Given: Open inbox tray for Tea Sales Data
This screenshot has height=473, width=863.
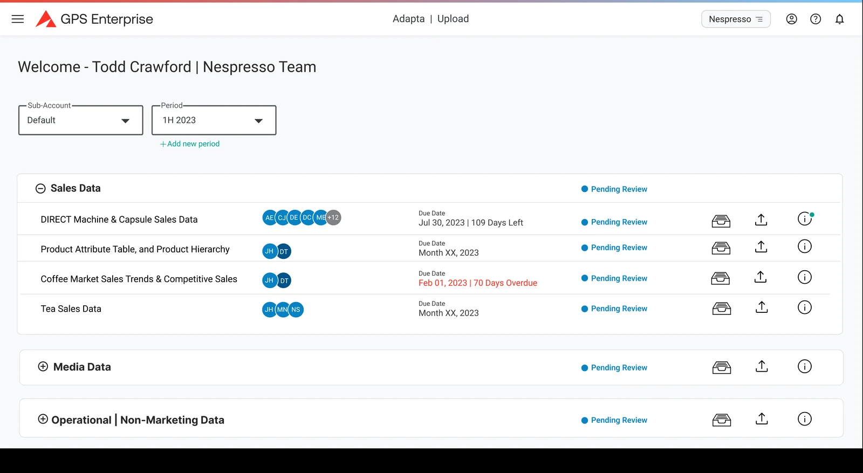Looking at the screenshot, I should 722,308.
